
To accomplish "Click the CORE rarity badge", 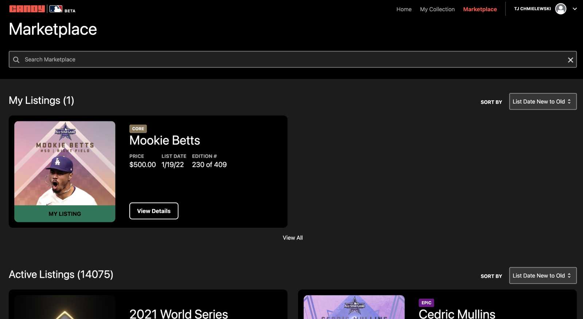I will coord(138,129).
